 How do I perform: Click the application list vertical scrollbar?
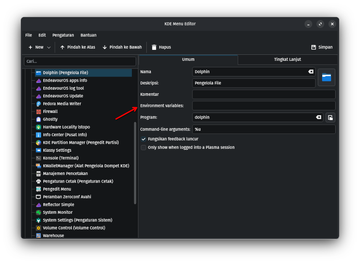click(x=135, y=163)
